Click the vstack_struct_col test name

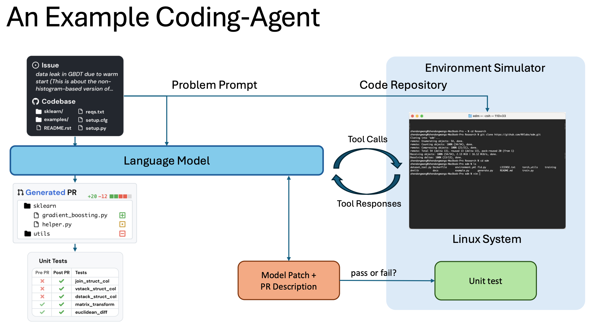(95, 289)
